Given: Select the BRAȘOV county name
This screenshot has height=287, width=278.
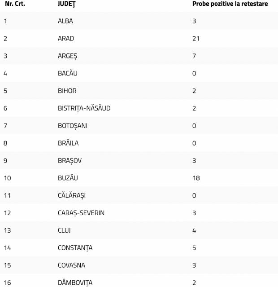Looking at the screenshot, I should click(x=69, y=160).
